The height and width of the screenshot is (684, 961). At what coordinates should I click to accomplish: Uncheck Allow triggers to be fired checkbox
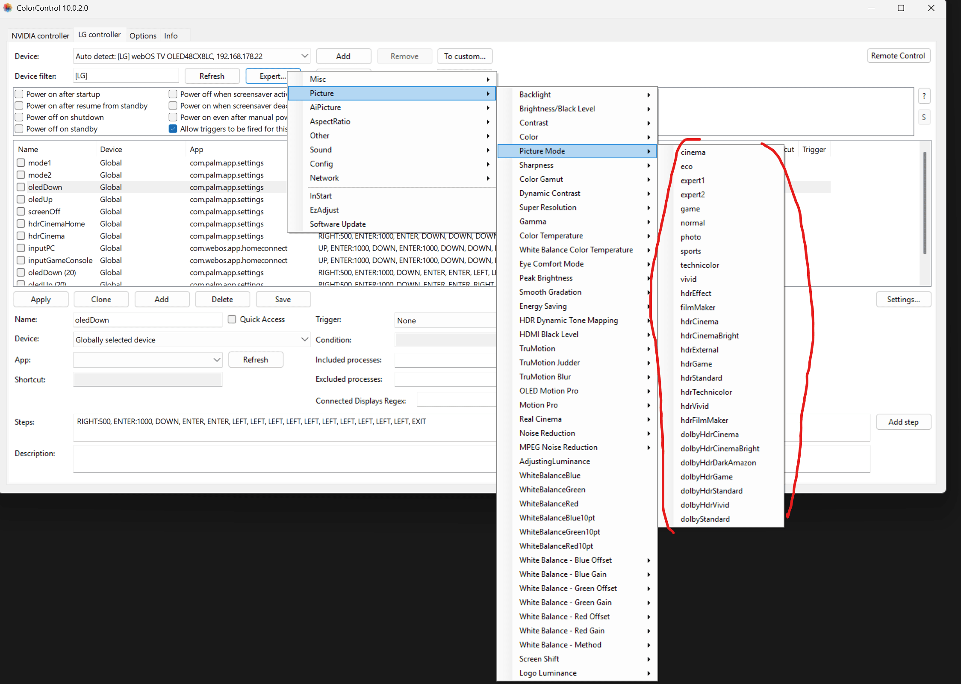[173, 129]
